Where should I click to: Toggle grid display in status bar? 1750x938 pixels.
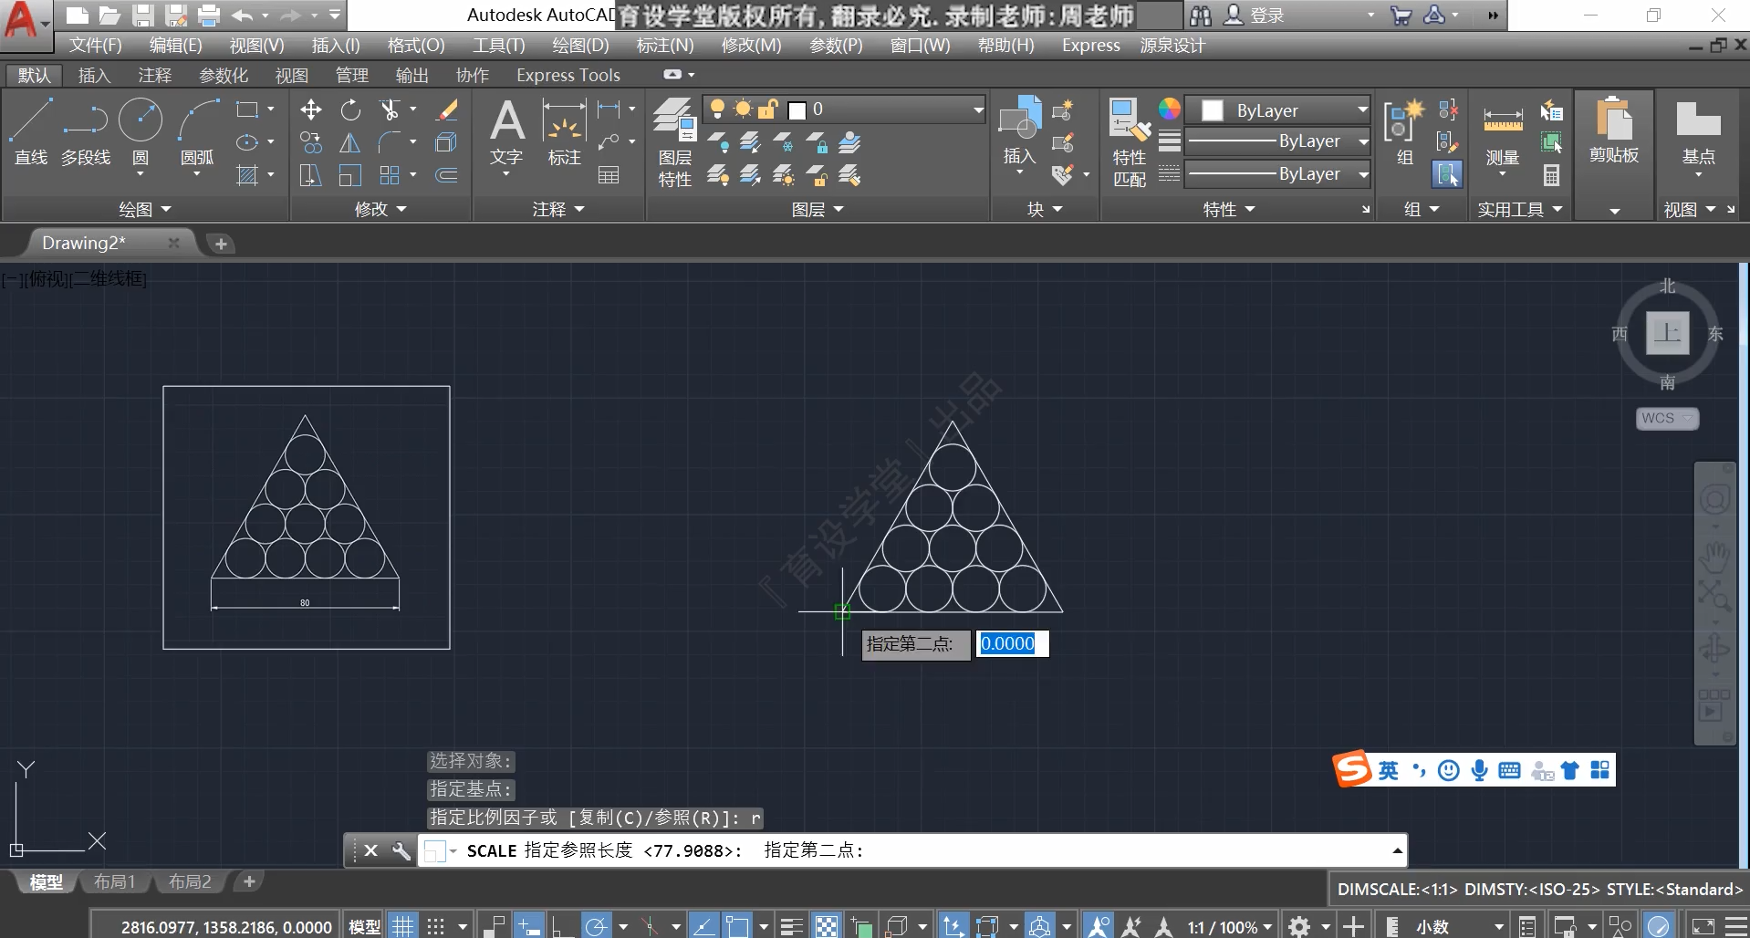[402, 926]
